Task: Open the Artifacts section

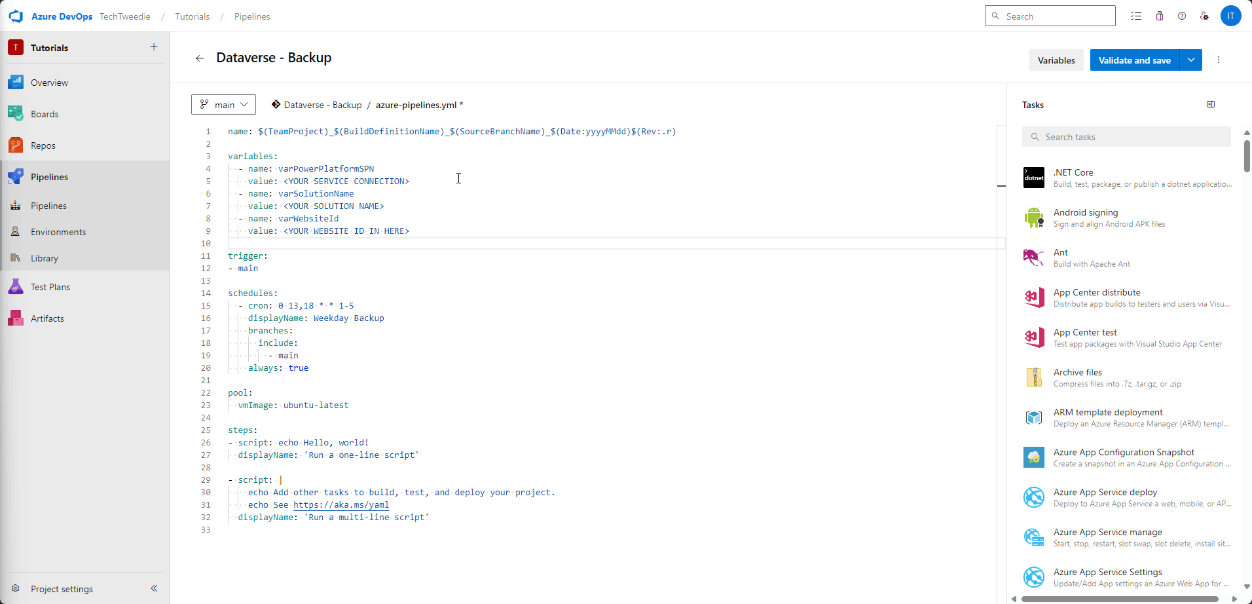Action: pos(46,318)
